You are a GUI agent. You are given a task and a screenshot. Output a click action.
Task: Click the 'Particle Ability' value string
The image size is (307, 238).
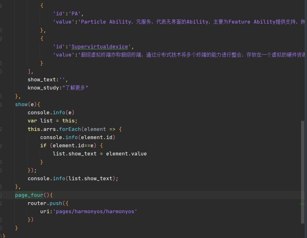(192, 22)
